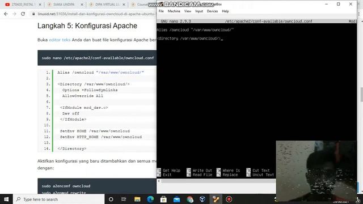Click the padlock icon in address bar
The height and width of the screenshot is (204, 363).
[x=33, y=14]
